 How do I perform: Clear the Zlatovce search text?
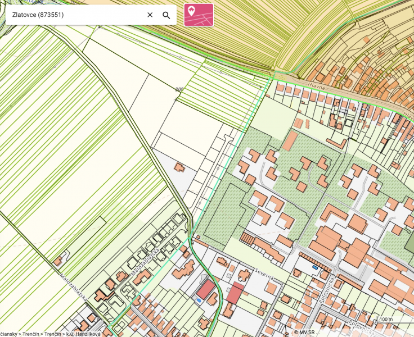point(150,15)
